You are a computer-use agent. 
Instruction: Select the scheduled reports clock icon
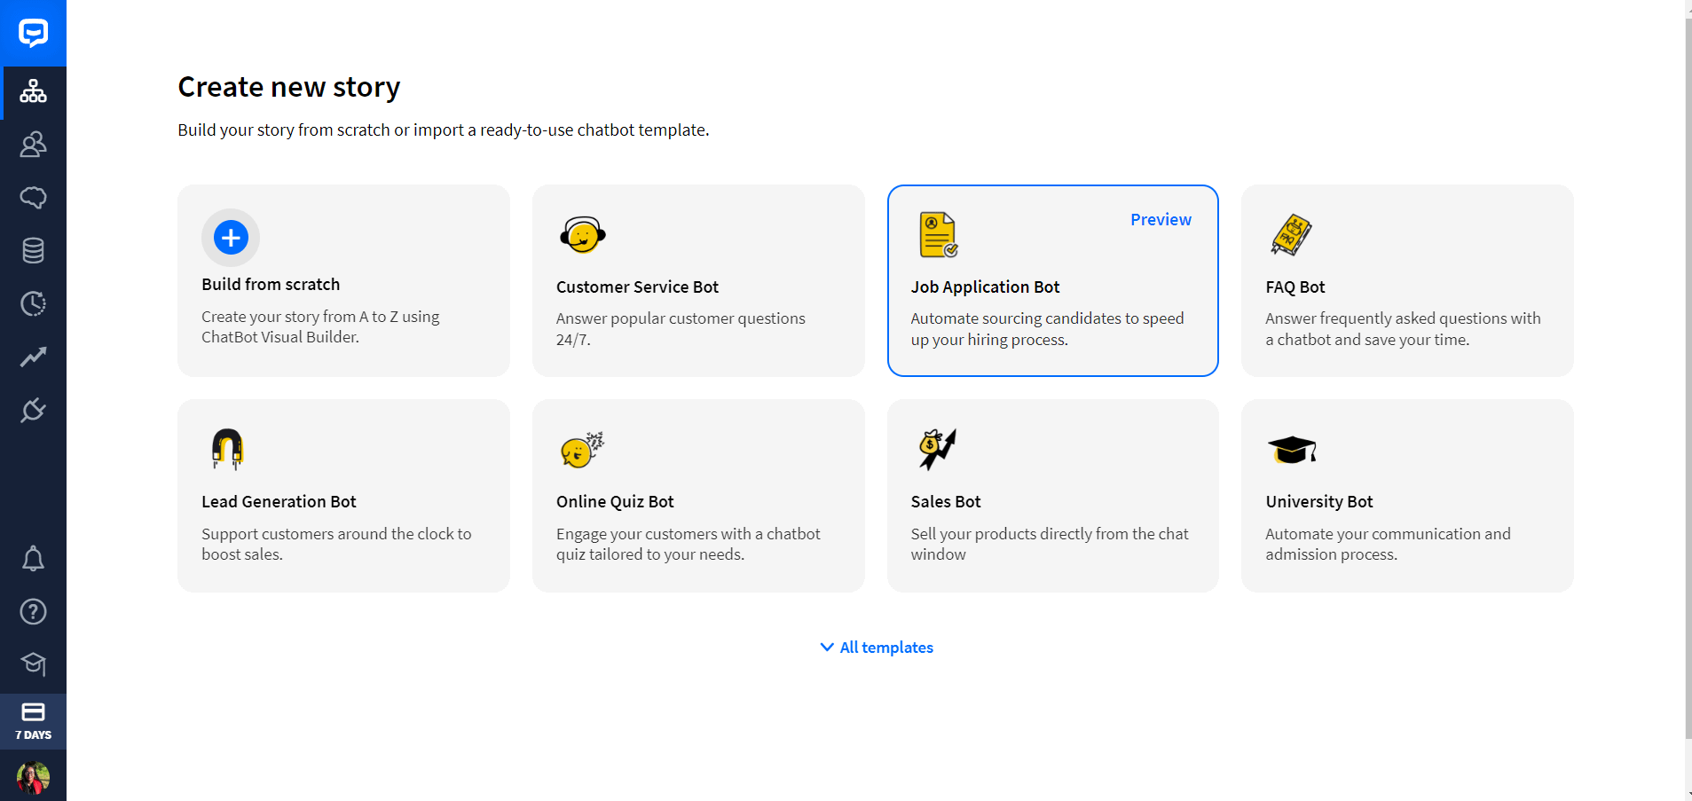(34, 303)
